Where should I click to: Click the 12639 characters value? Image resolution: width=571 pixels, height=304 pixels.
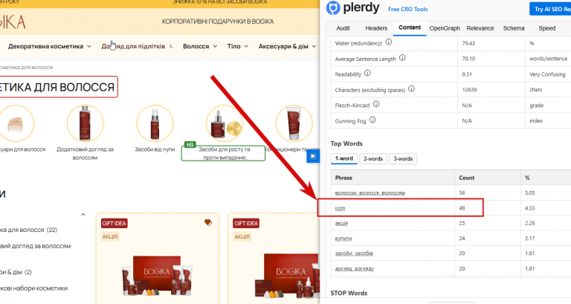(x=469, y=89)
